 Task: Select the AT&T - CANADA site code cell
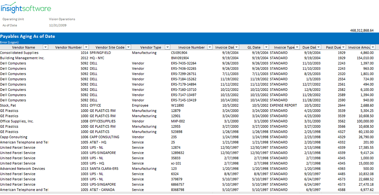102,190
